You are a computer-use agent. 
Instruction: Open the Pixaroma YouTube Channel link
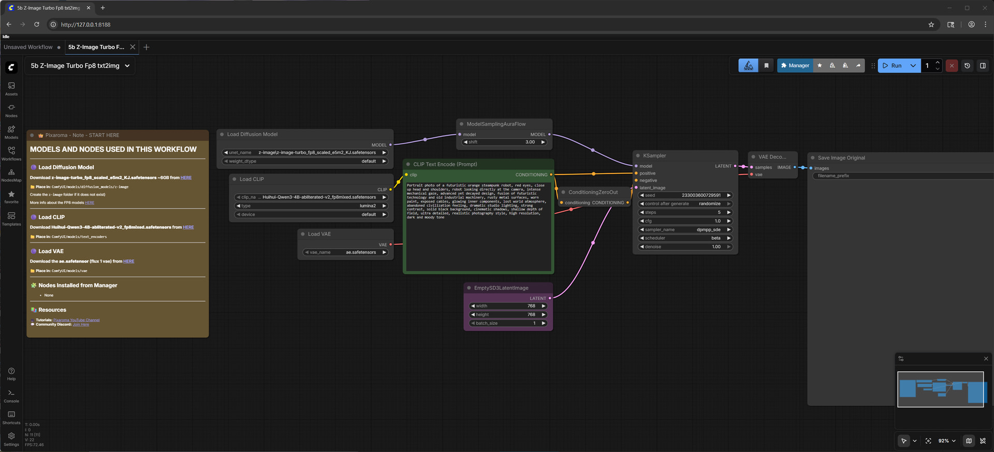pos(76,320)
